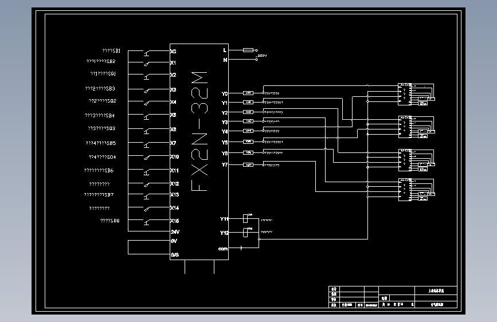Select the fuse symbol on L line
Screen dimensions: 497x322
click(x=248, y=50)
